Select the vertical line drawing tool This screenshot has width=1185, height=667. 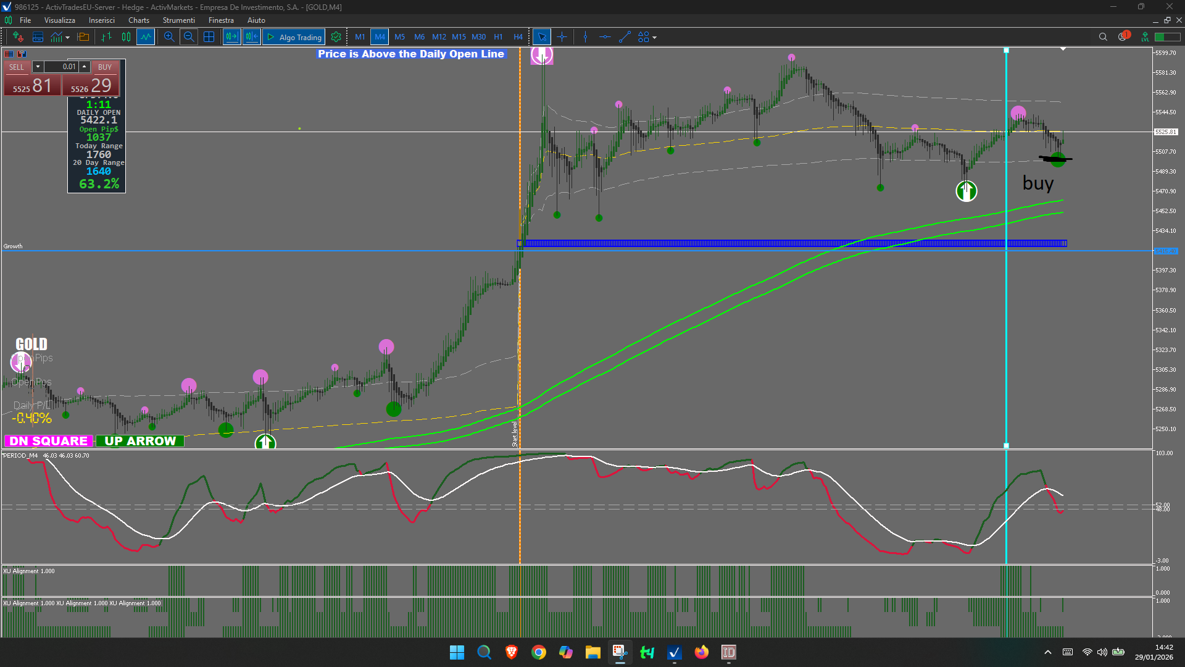tap(585, 37)
